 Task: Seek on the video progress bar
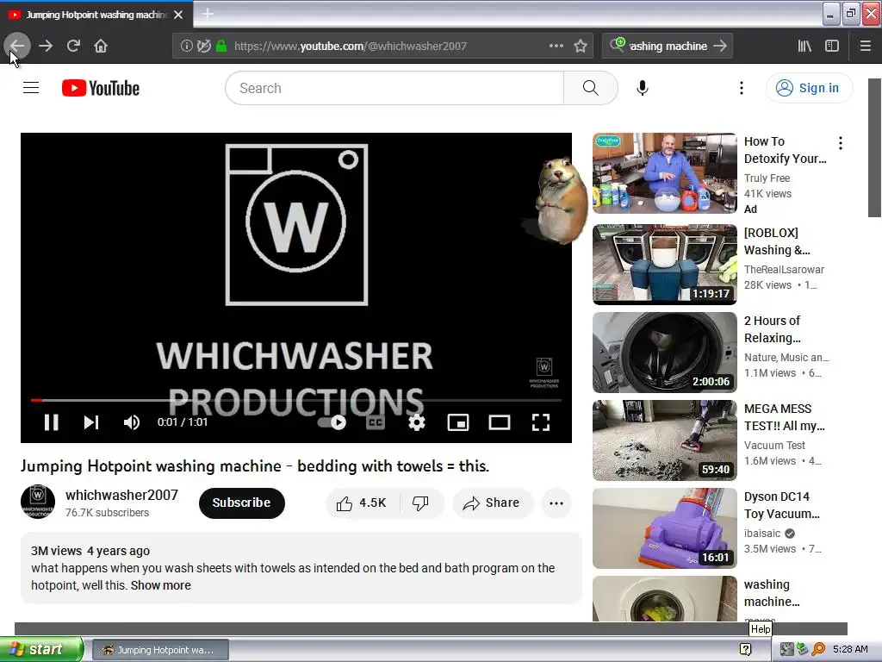[x=296, y=400]
